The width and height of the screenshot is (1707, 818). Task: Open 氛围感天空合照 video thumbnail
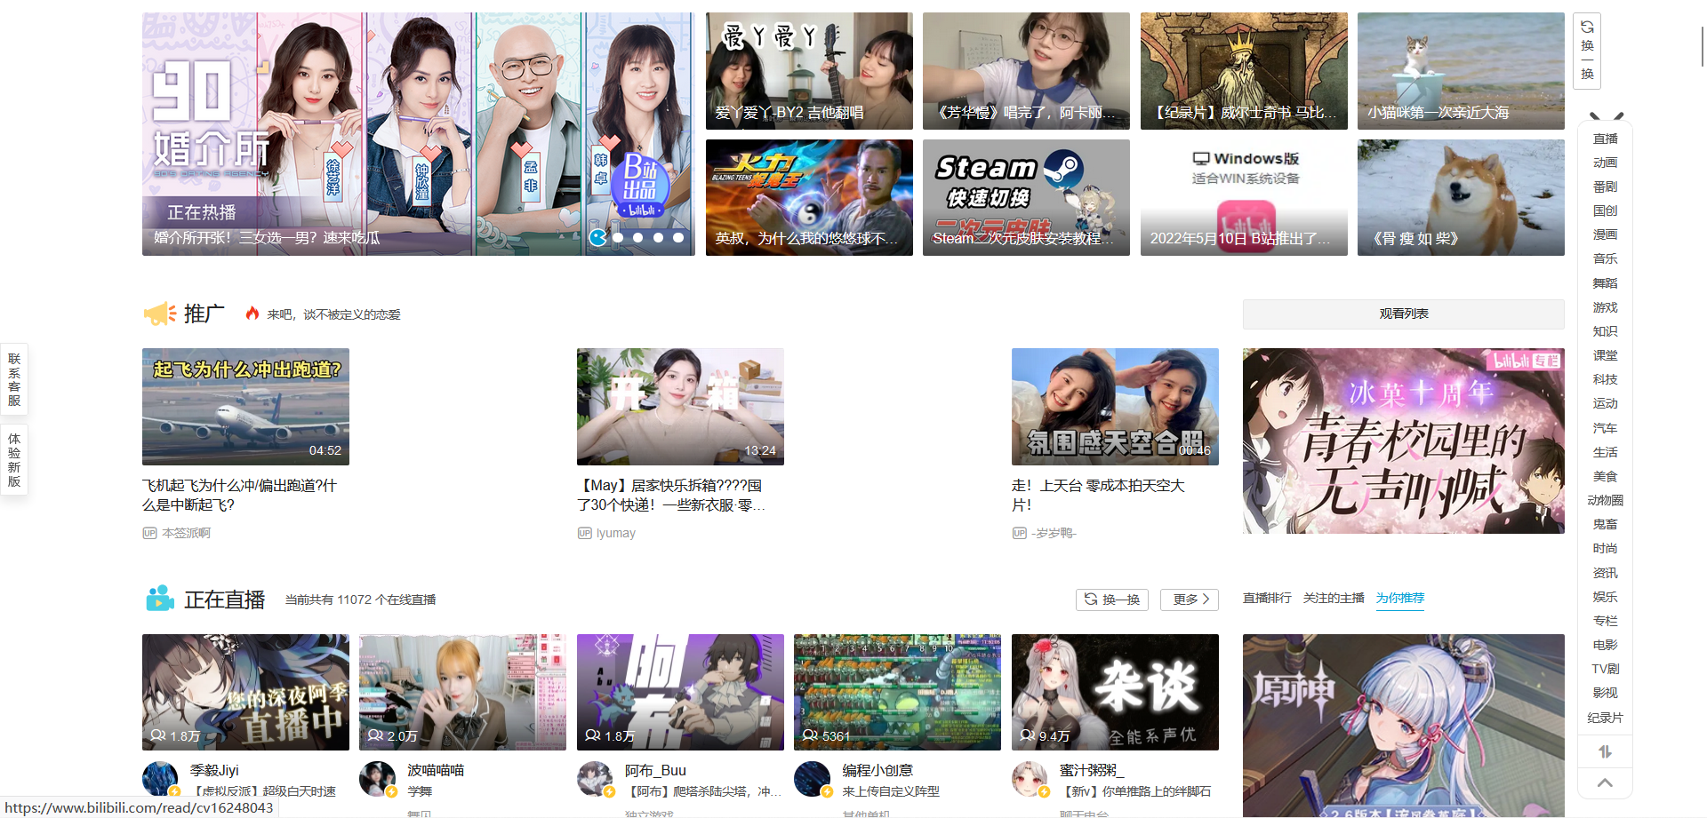click(x=1115, y=407)
